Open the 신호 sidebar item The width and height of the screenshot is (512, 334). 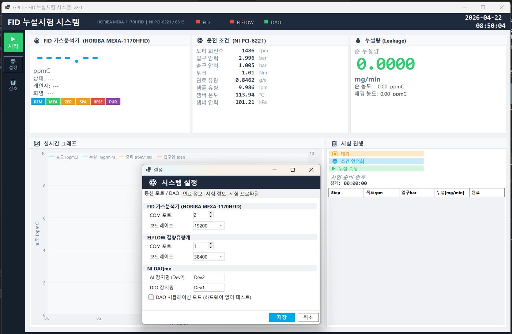tap(13, 85)
